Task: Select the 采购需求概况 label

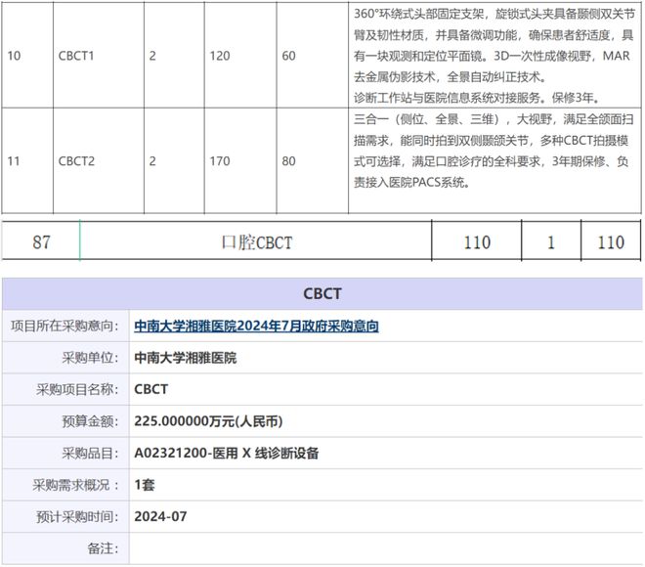Action: [x=75, y=485]
